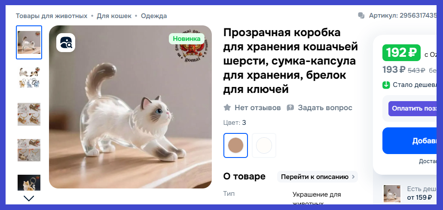Select the four-cats keychain second thumbnail

[x=29, y=77]
